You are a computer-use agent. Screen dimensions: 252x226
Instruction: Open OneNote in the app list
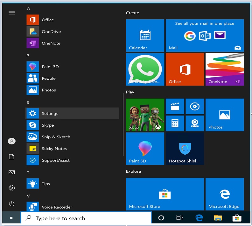(72, 43)
